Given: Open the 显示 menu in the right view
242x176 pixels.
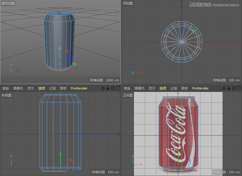Looking at the screenshot, I should [x=31, y=88].
